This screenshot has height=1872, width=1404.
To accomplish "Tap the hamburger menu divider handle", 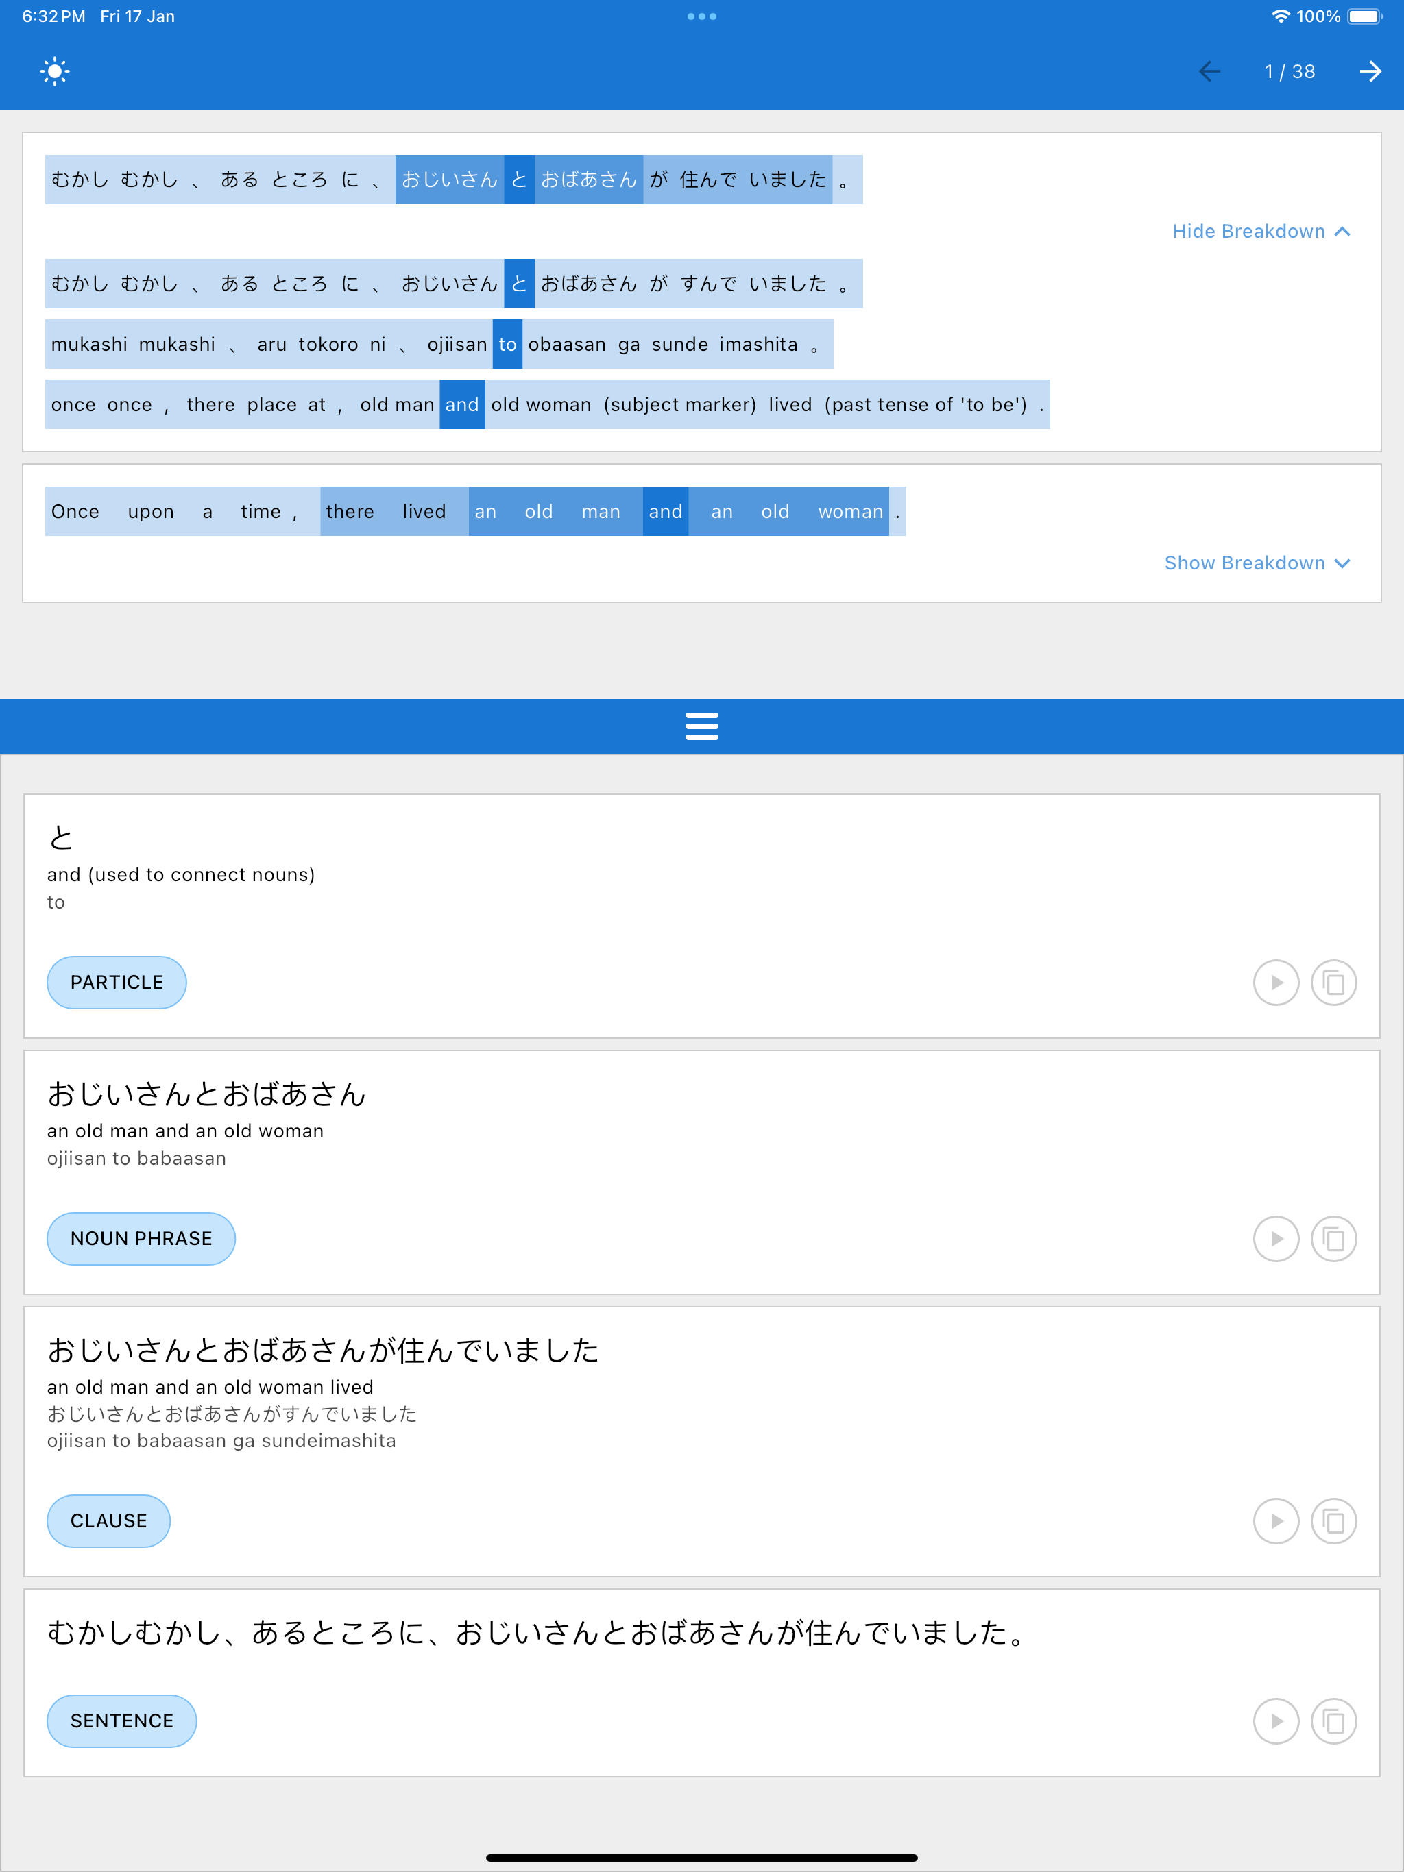I will (x=701, y=726).
